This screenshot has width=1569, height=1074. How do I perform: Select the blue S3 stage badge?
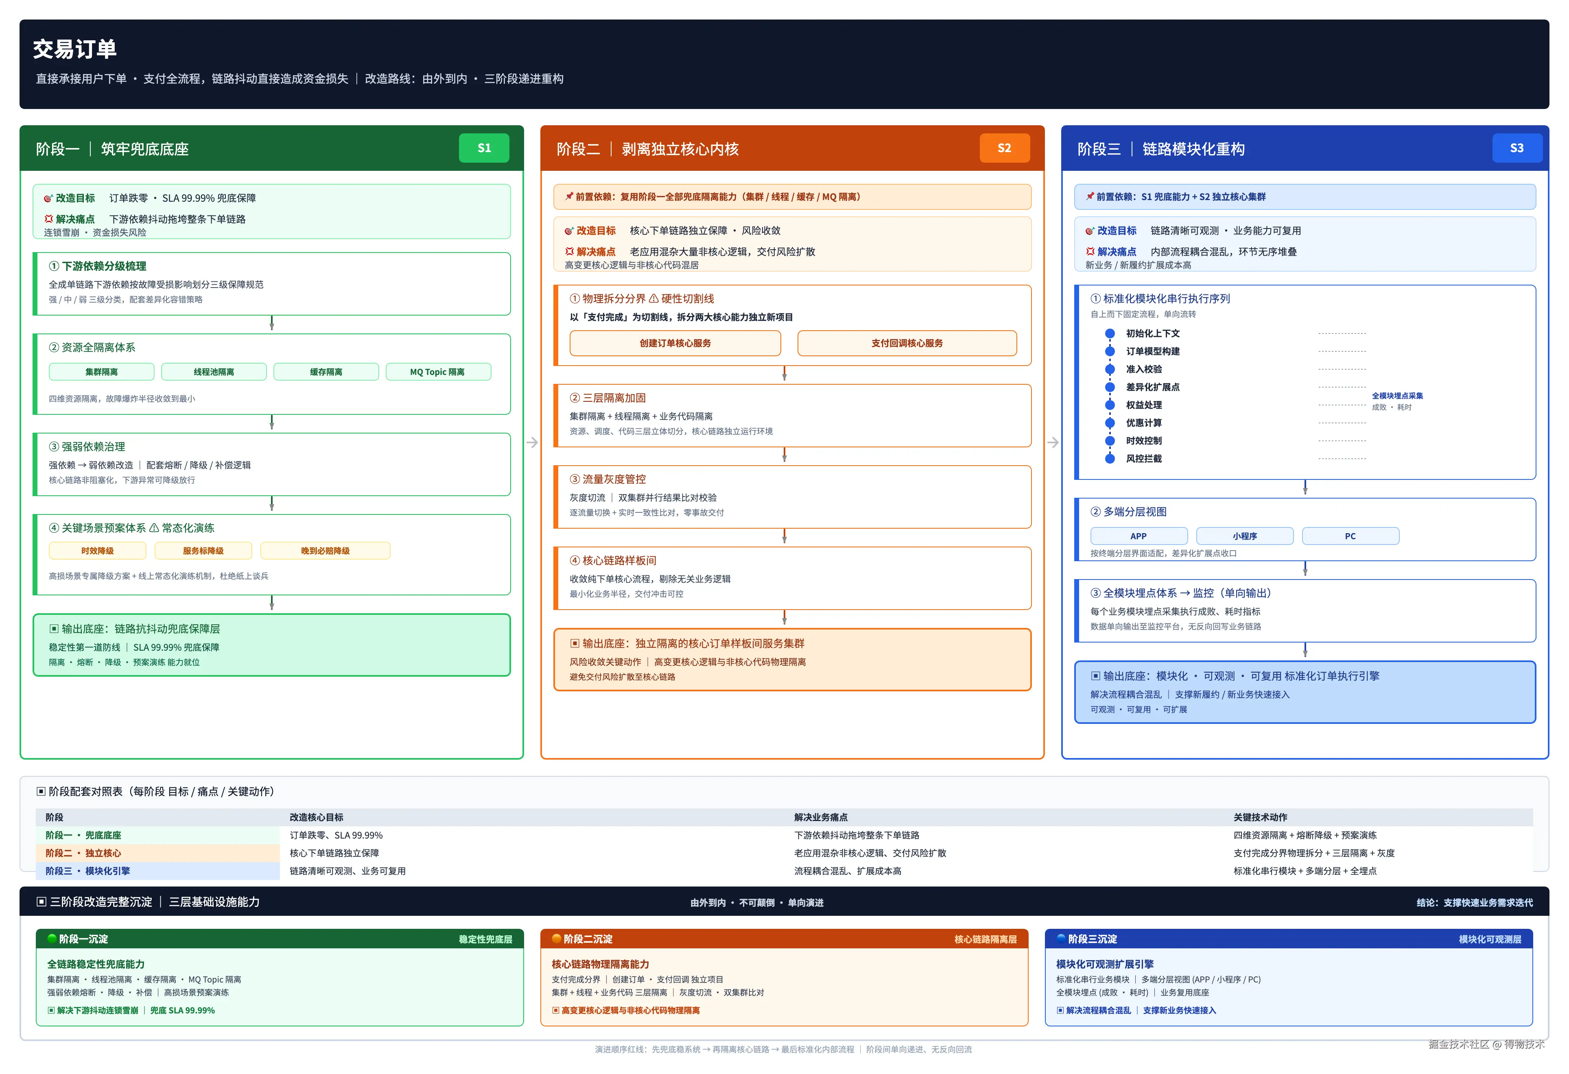coord(1517,148)
